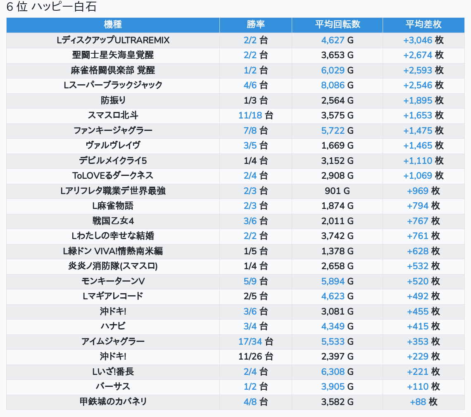The height and width of the screenshot is (417, 471).
Task: Select ハナビ machine name
Action: pyautogui.click(x=113, y=326)
